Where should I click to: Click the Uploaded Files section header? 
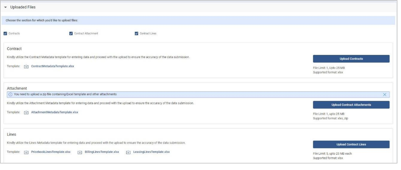coord(23,7)
